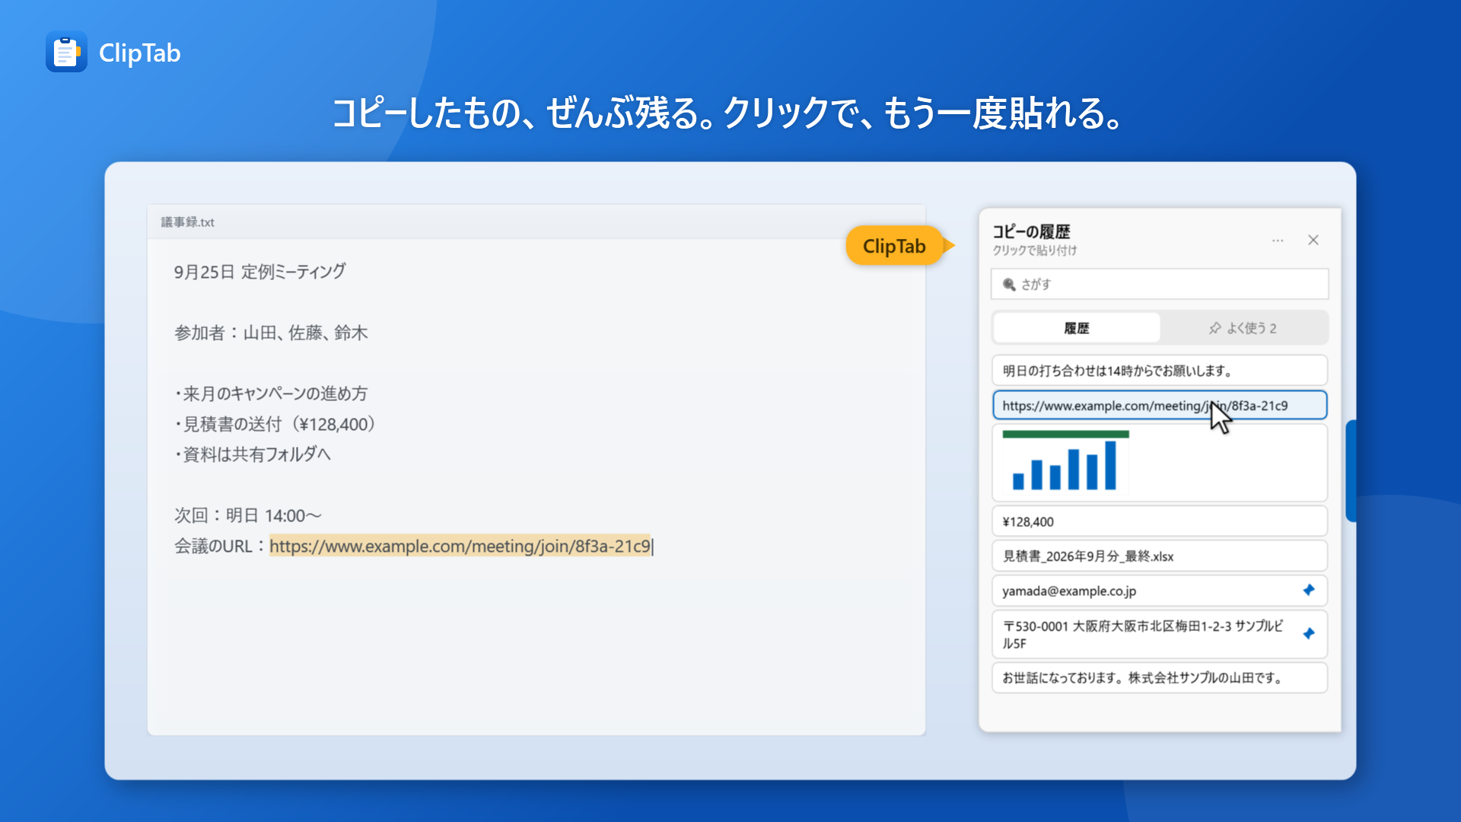
Task: Click the クリックで貼り付け subtitle
Action: tap(1035, 250)
